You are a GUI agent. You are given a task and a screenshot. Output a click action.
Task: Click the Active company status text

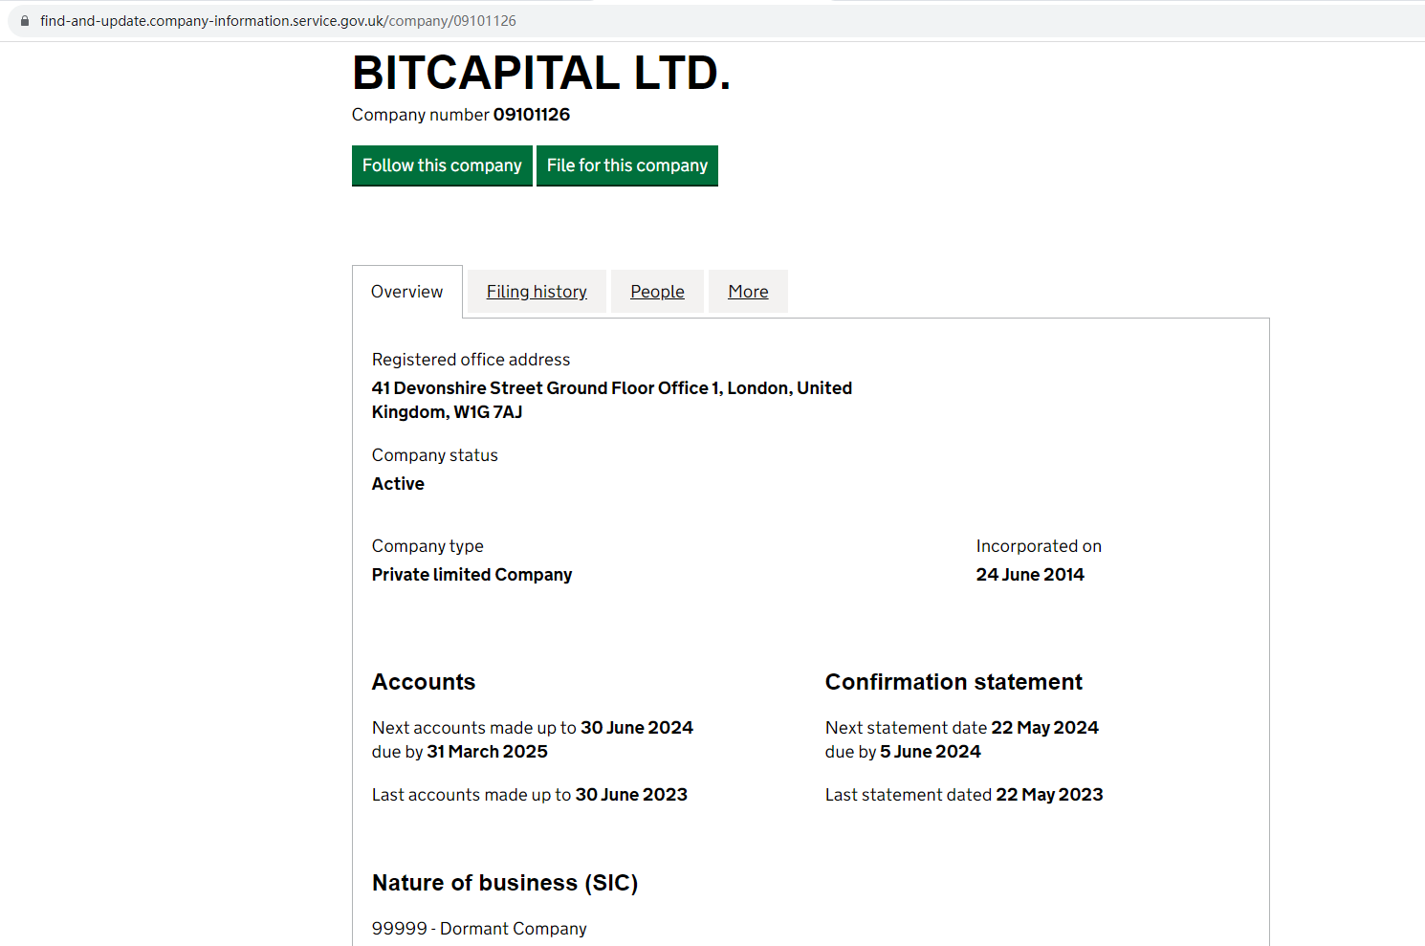point(398,484)
